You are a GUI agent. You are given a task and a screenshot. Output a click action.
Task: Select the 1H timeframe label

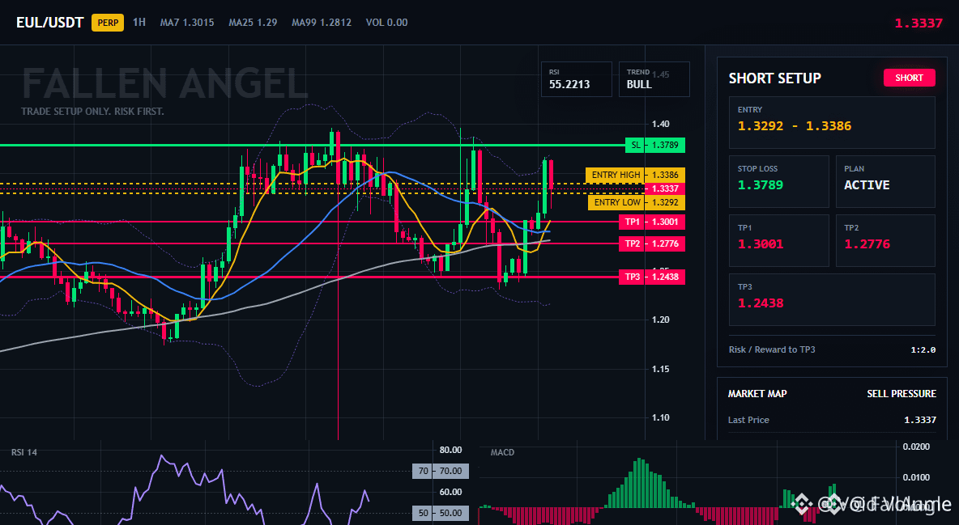(x=139, y=22)
